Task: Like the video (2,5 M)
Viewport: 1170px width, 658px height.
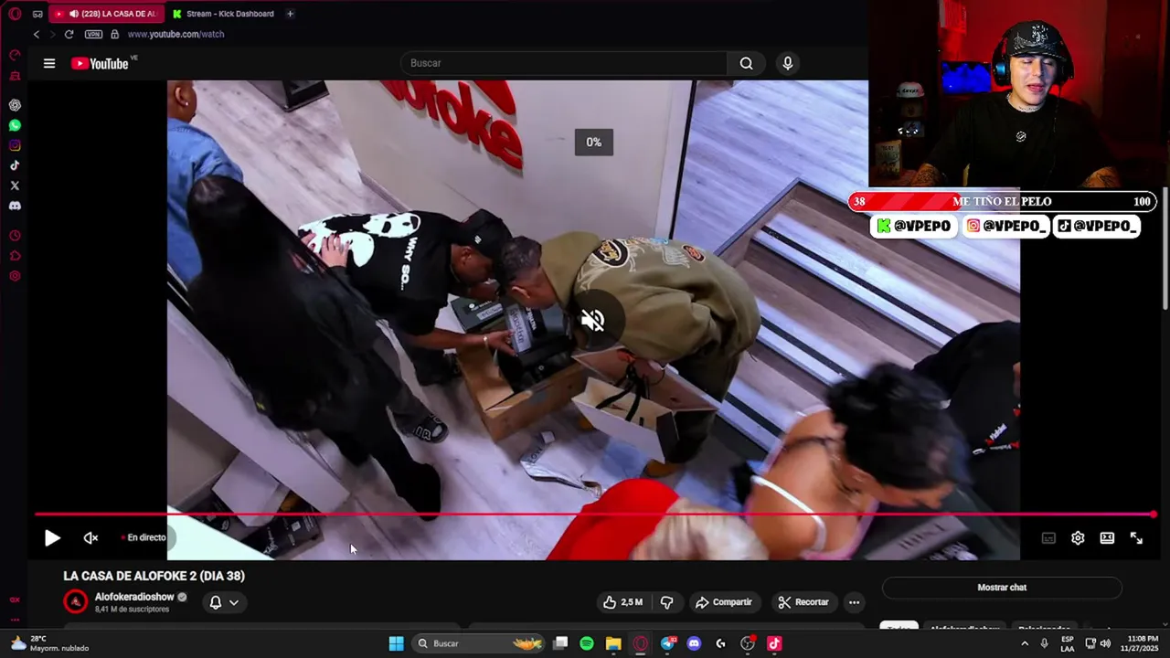Action: [622, 602]
